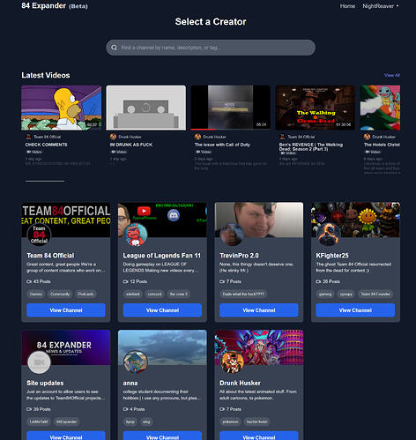Click the KFighter25 channel name
The height and width of the screenshot is (440, 416).
point(332,256)
